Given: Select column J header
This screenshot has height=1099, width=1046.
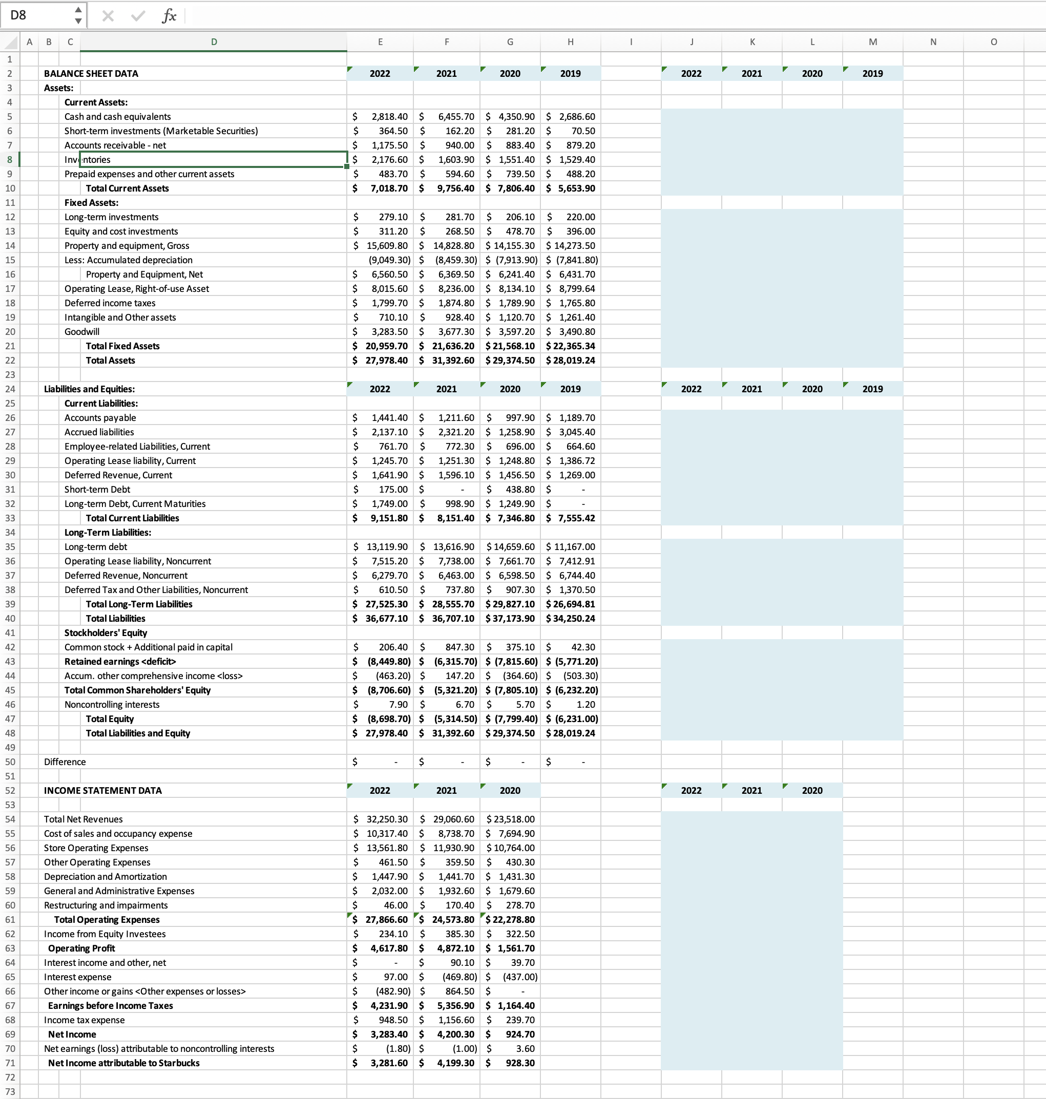Looking at the screenshot, I should [692, 42].
